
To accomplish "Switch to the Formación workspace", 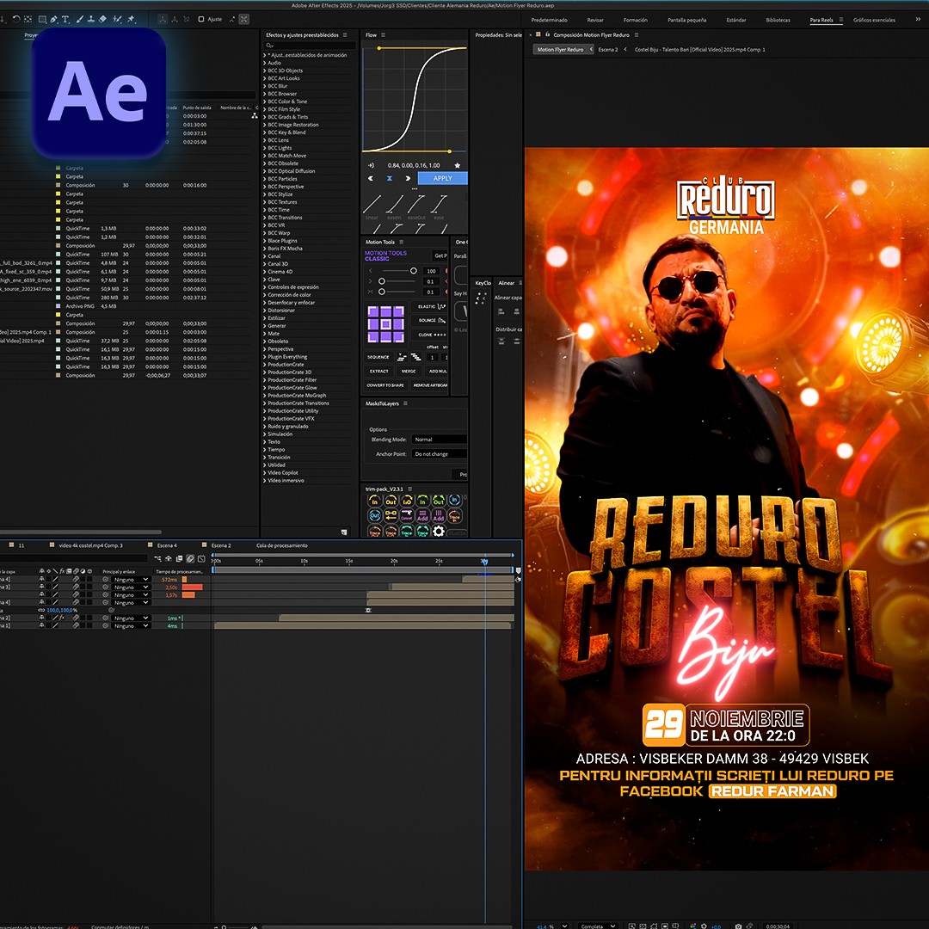I will tap(636, 20).
